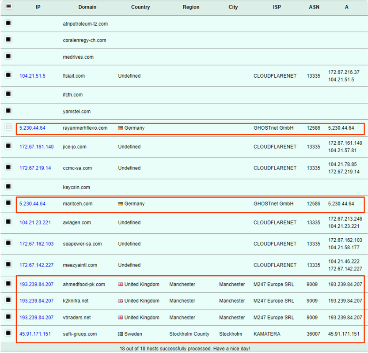Image resolution: width=368 pixels, height=353 pixels.
Task: Sort by the City column header
Action: pyautogui.click(x=233, y=7)
